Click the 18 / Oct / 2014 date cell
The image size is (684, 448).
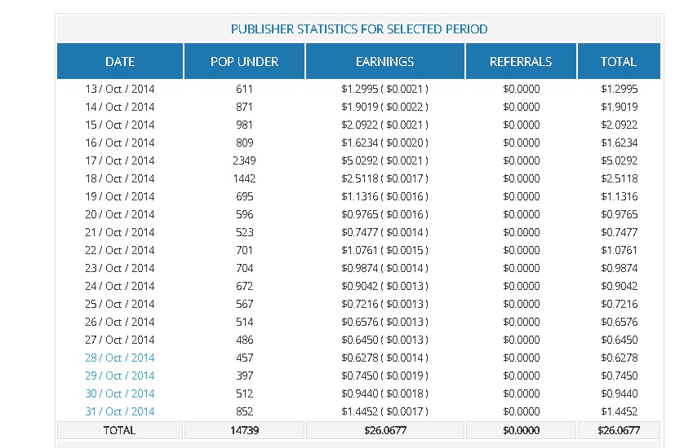(119, 178)
